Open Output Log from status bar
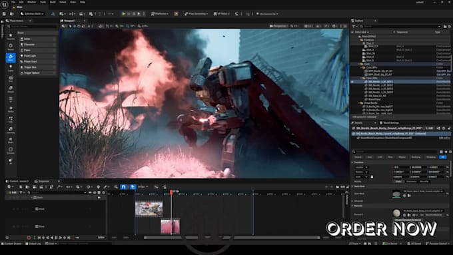This screenshot has width=453, height=255. [x=33, y=244]
